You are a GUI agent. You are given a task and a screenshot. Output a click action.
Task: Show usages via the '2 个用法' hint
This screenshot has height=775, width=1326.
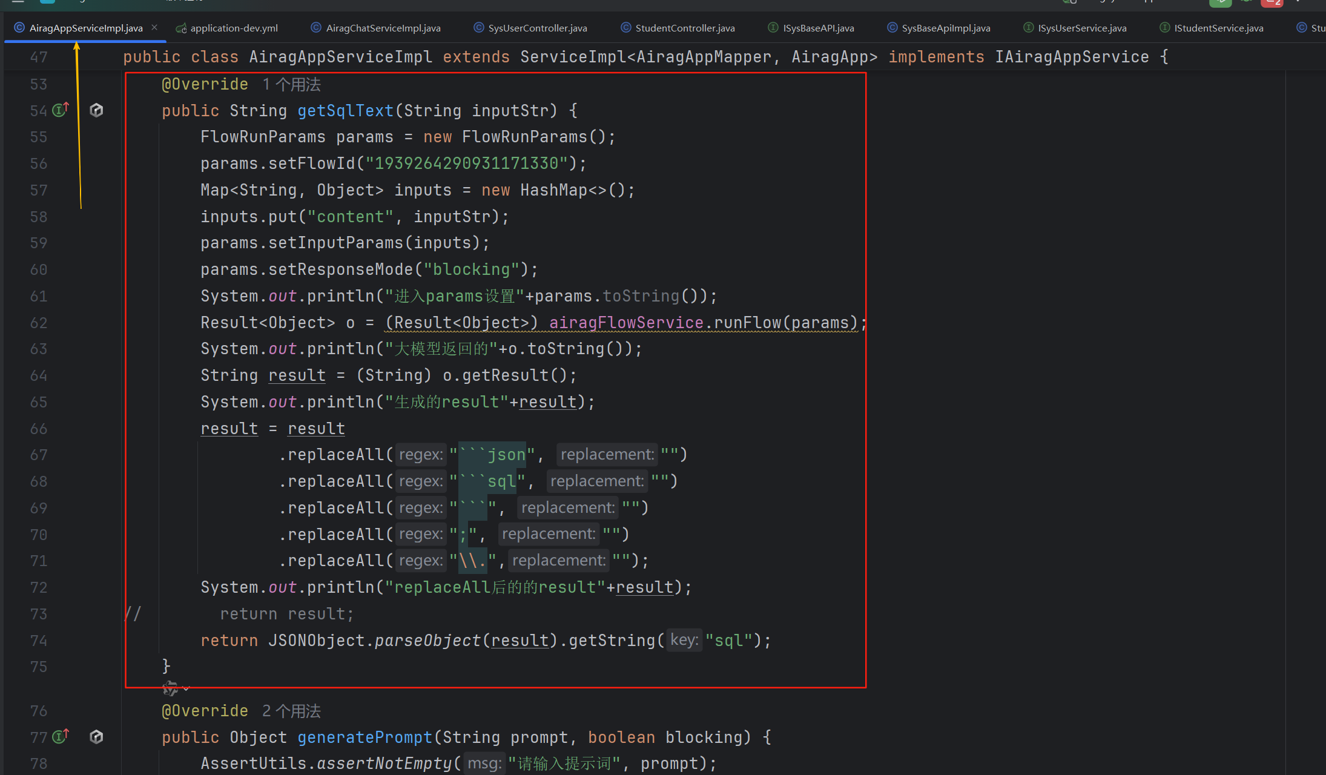coord(292,711)
